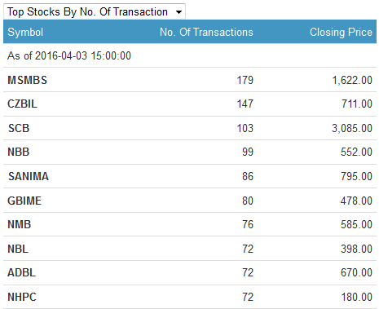The height and width of the screenshot is (309, 379).
Task: Select the SANIMA stock symbol
Action: click(29, 176)
